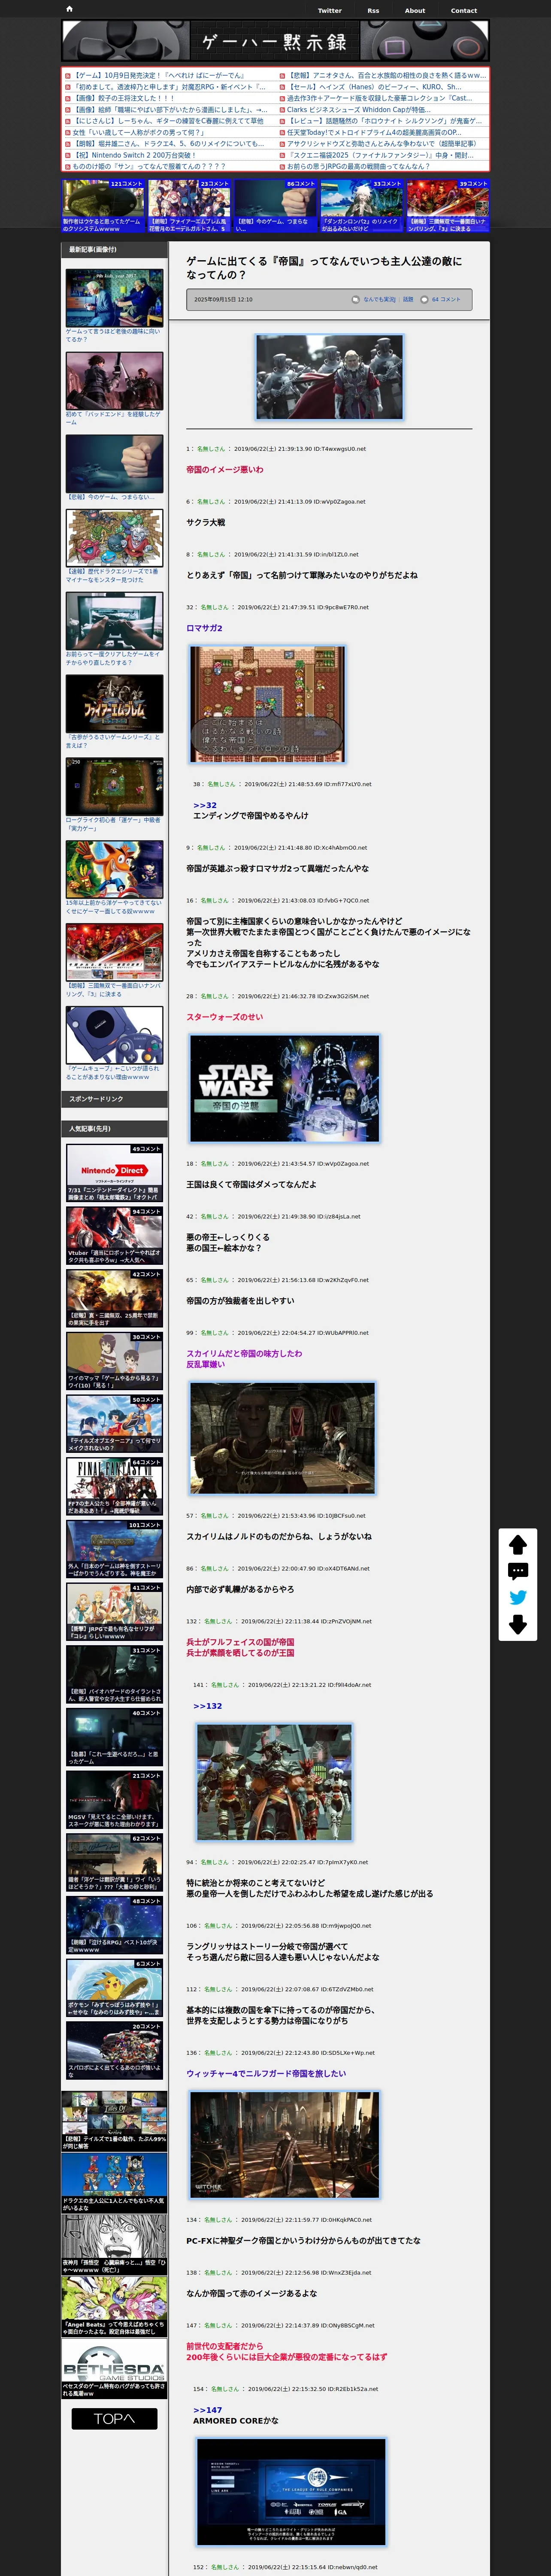Click comment text 帝国のイメージ悪いわ
Image resolution: width=551 pixels, height=2576 pixels.
click(x=225, y=469)
